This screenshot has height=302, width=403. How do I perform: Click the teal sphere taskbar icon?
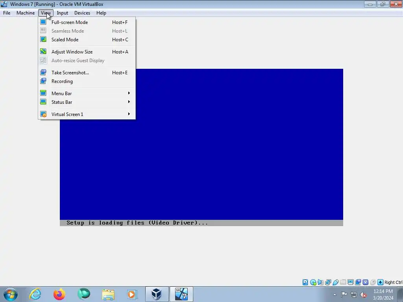tap(84, 294)
